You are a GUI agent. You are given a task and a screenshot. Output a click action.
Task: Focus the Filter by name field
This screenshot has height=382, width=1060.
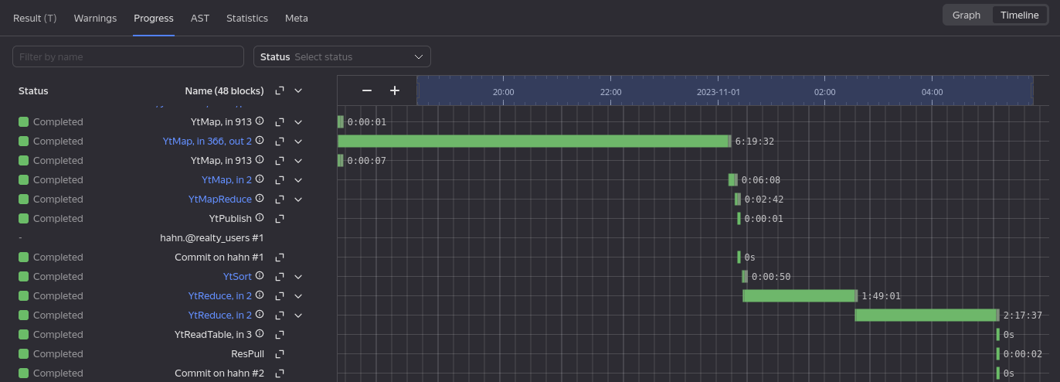click(x=128, y=56)
